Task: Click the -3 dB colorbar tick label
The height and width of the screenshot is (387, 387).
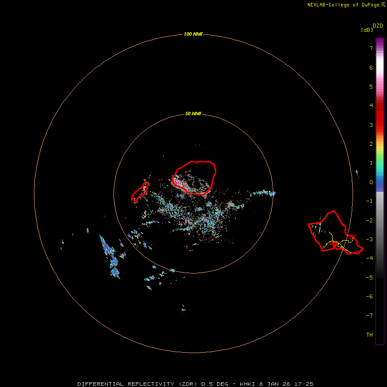Action: point(369,240)
